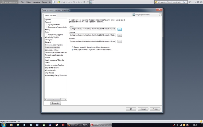Click the Undo arrow icon
203x127 pixels.
point(74,2)
